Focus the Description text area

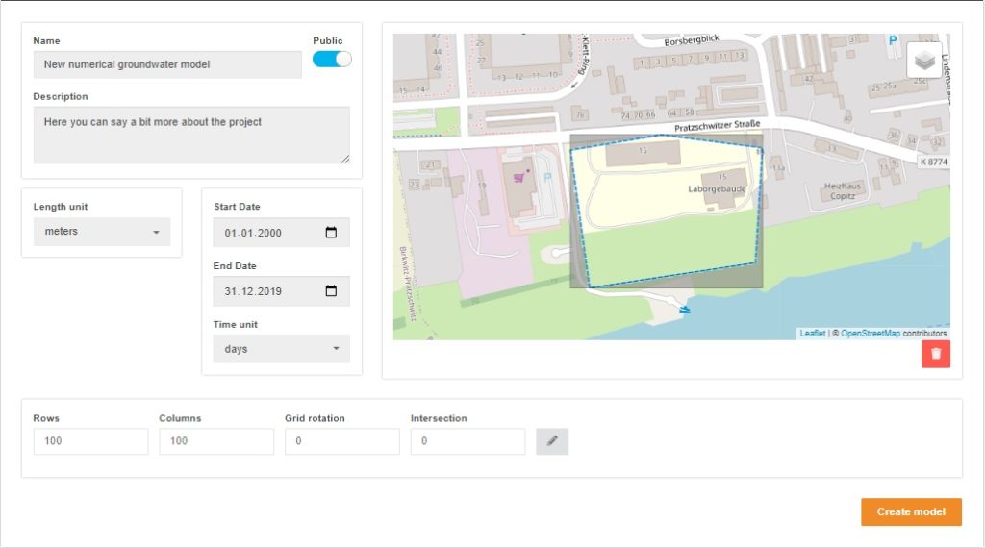[x=191, y=135]
